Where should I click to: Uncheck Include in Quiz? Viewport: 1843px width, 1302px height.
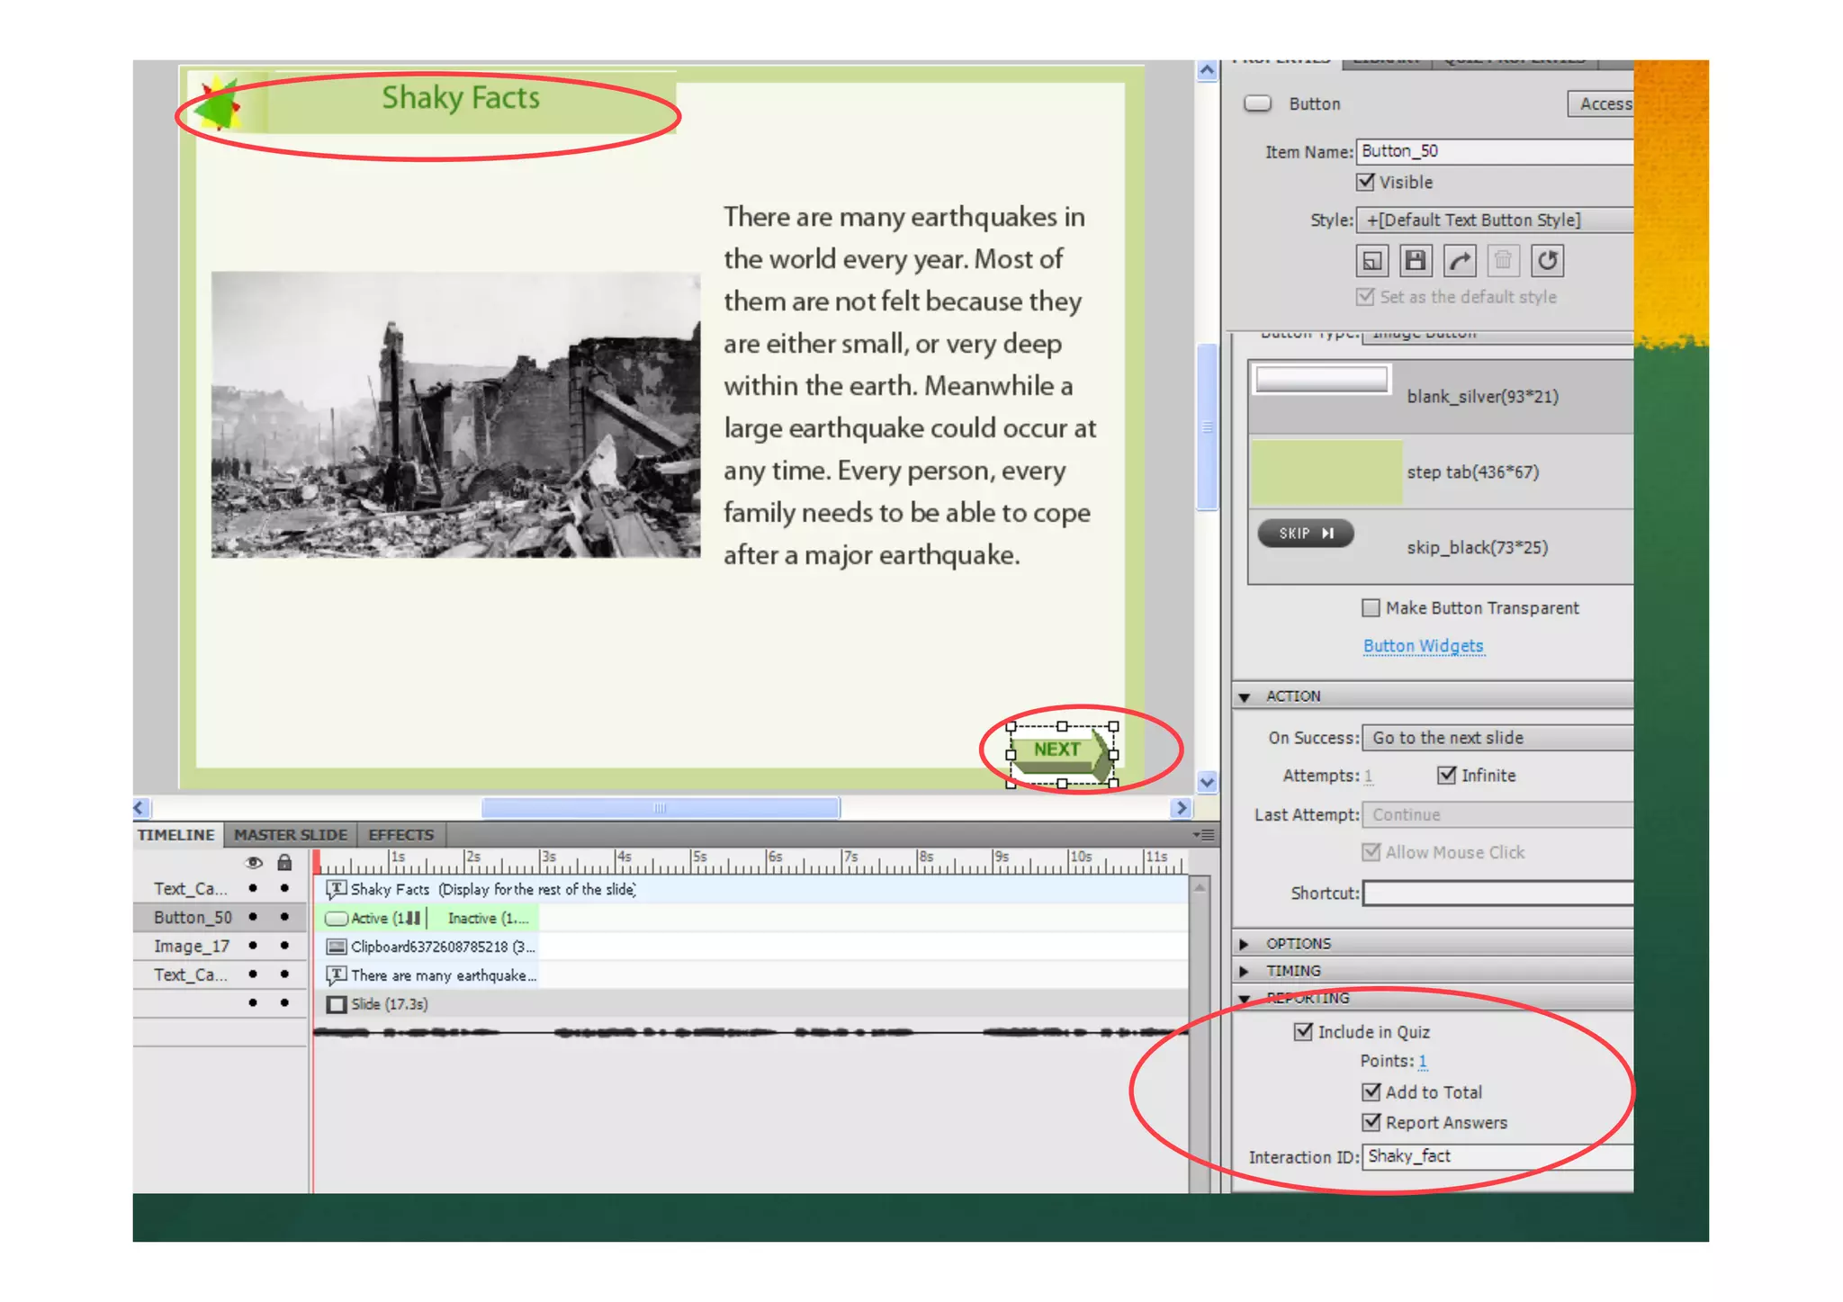tap(1303, 1031)
